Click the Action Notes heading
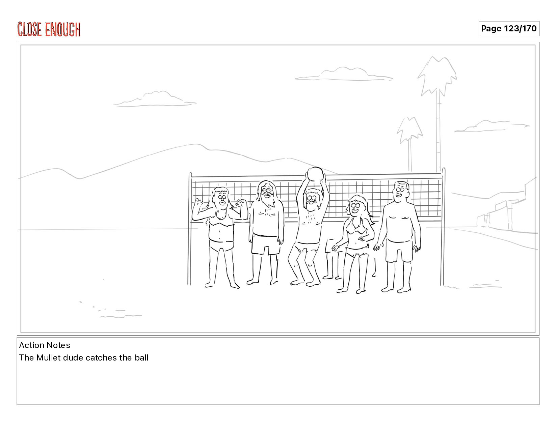The image size is (557, 430). point(45,345)
